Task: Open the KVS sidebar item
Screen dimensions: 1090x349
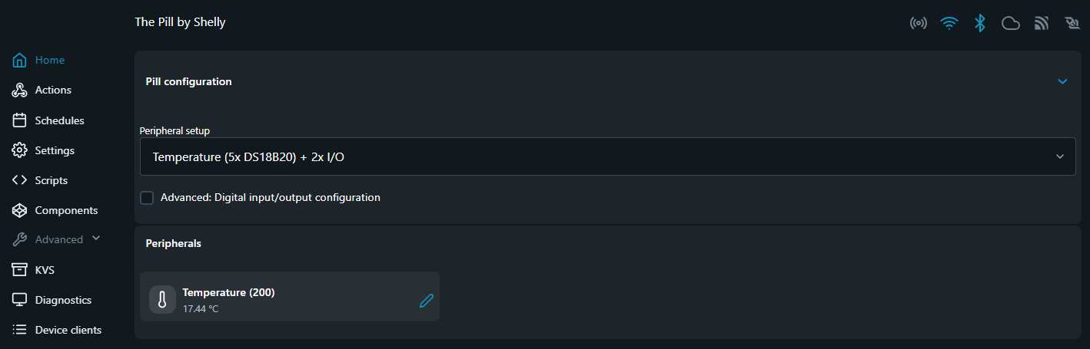Action: click(45, 270)
